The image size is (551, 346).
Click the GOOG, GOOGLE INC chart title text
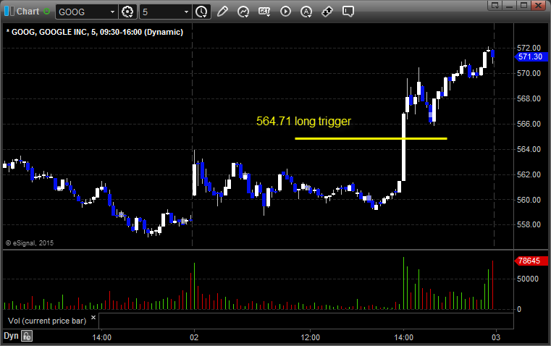[x=95, y=32]
